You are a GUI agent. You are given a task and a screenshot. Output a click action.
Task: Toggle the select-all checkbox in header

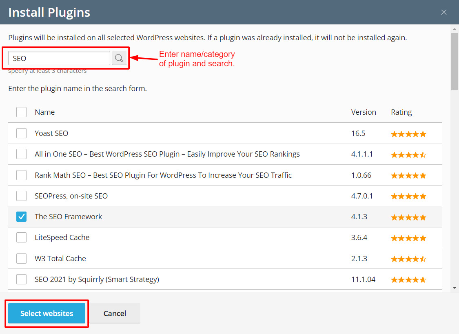(22, 112)
